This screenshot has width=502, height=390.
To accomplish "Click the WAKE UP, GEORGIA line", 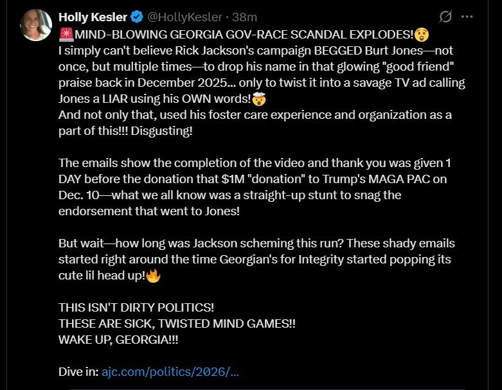I will pos(118,339).
